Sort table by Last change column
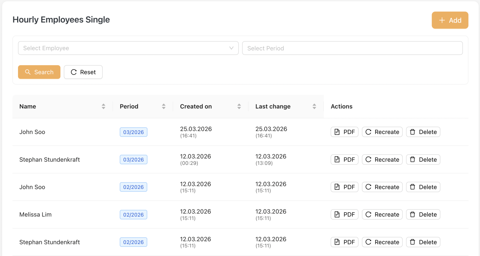The image size is (480, 256). pos(314,107)
